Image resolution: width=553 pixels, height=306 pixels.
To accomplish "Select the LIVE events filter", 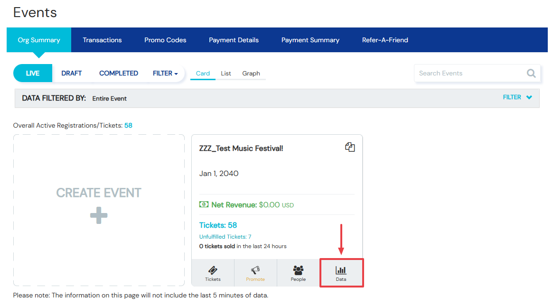I will coord(33,74).
